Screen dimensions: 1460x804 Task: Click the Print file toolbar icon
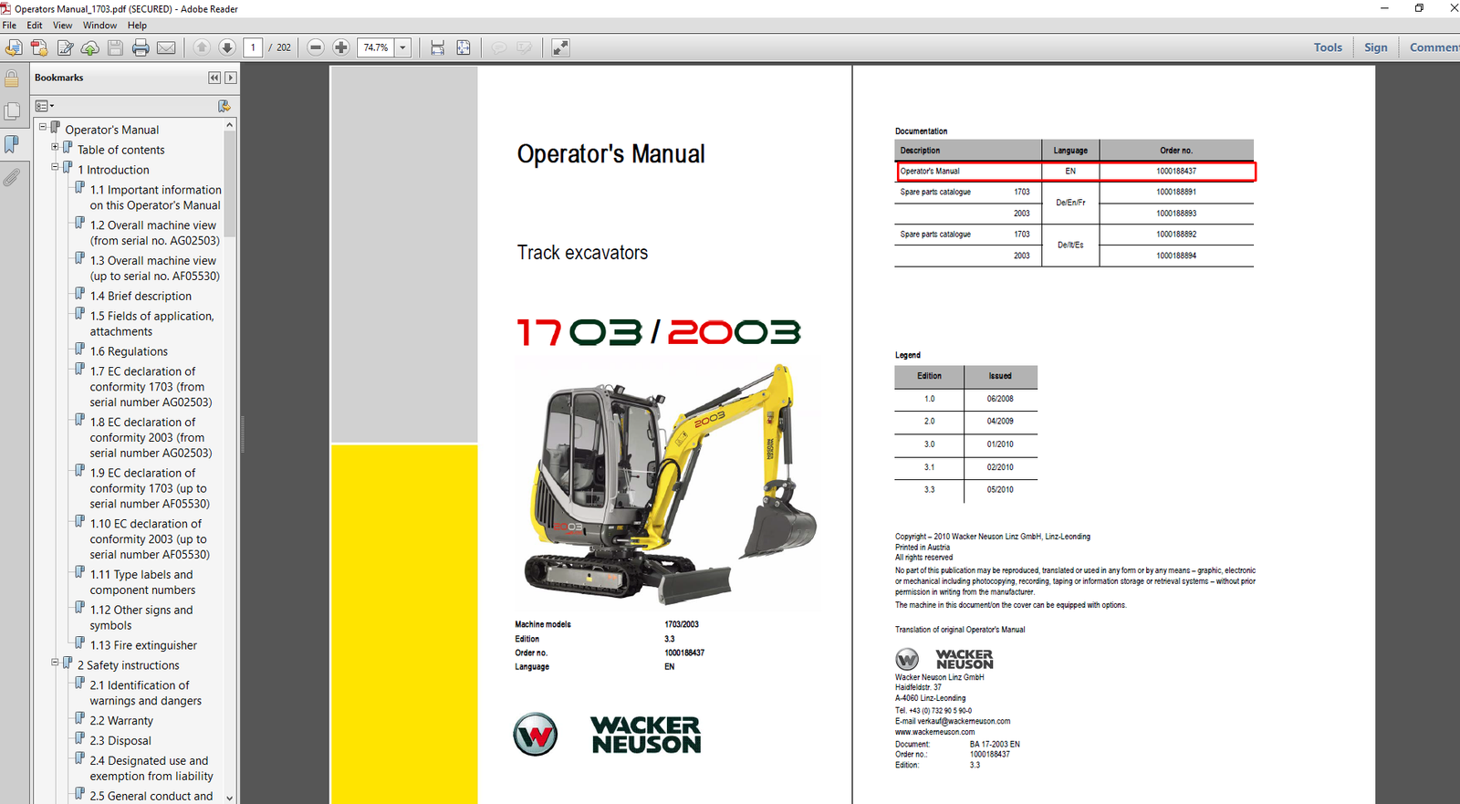pyautogui.click(x=141, y=47)
